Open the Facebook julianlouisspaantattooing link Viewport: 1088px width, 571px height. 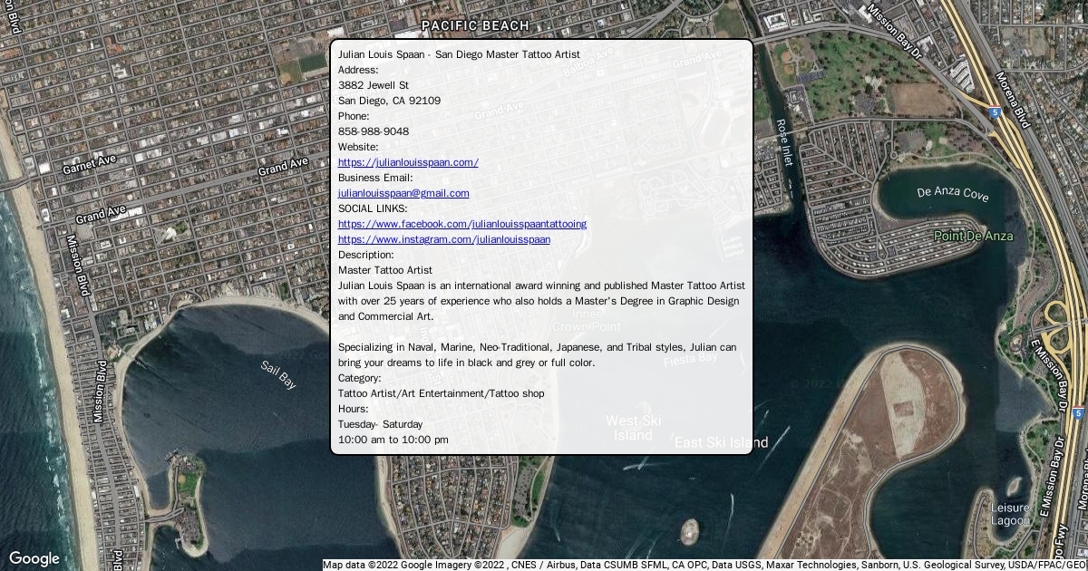coord(461,224)
